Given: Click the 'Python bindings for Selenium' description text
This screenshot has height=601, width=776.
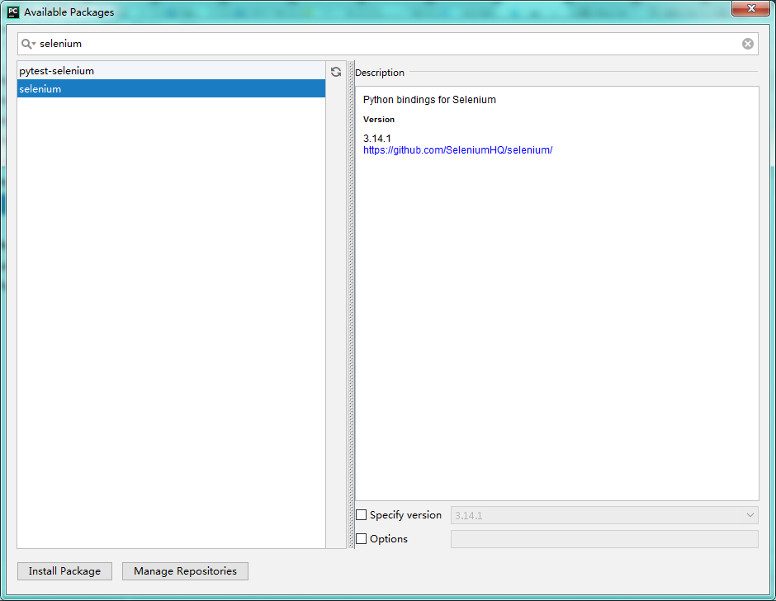Looking at the screenshot, I should pos(429,100).
